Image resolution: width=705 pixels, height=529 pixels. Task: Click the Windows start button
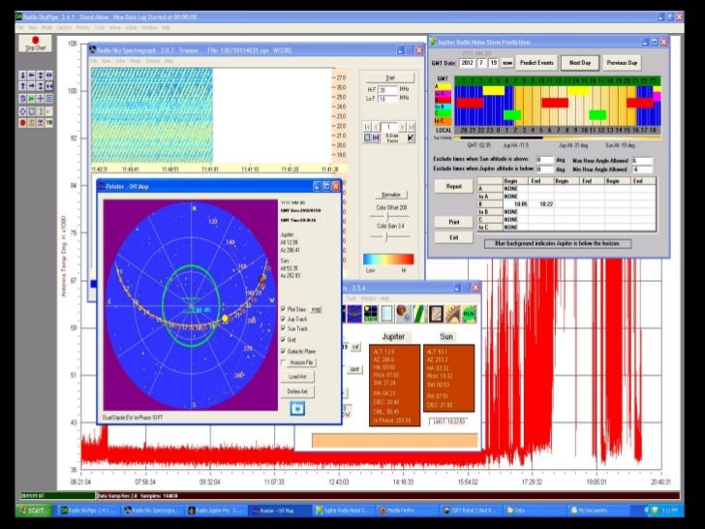point(34,510)
